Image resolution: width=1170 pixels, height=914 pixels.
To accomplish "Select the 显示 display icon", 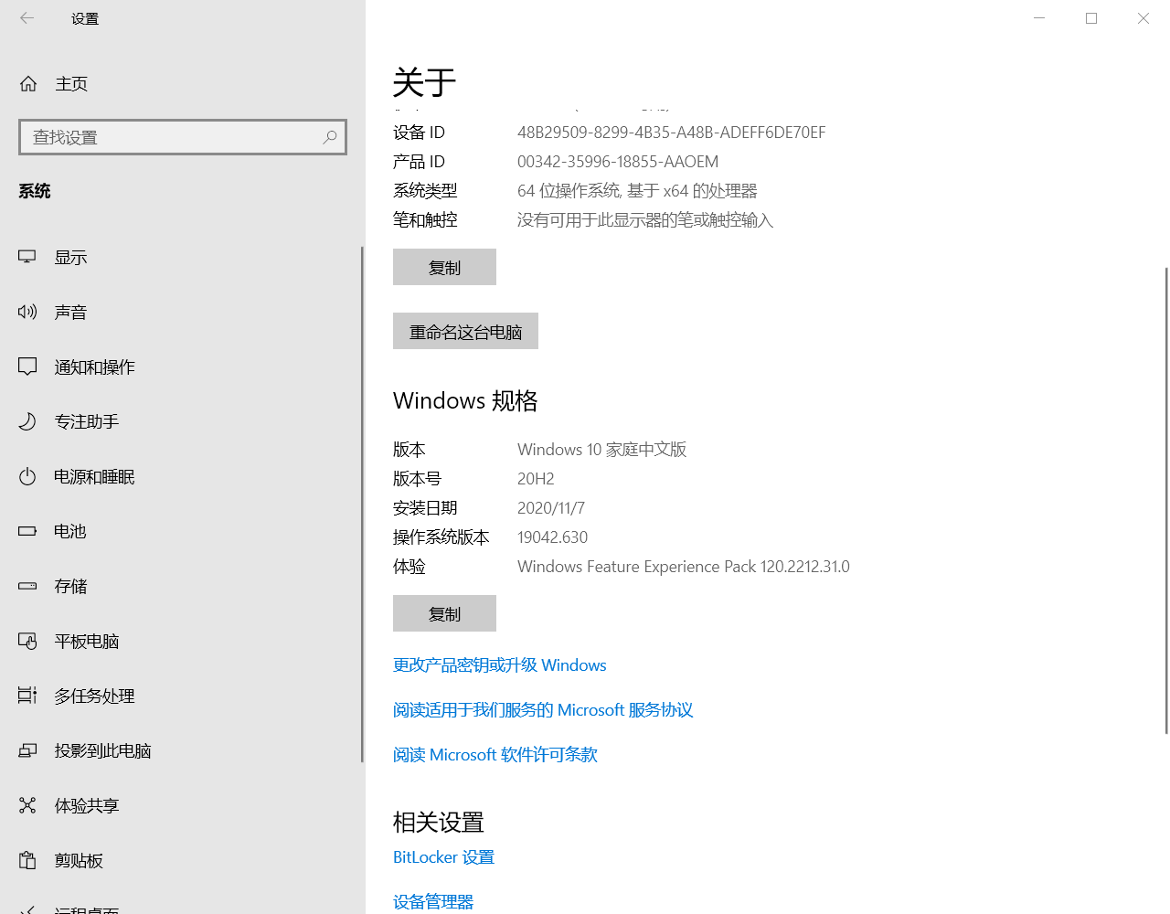I will click(x=27, y=257).
